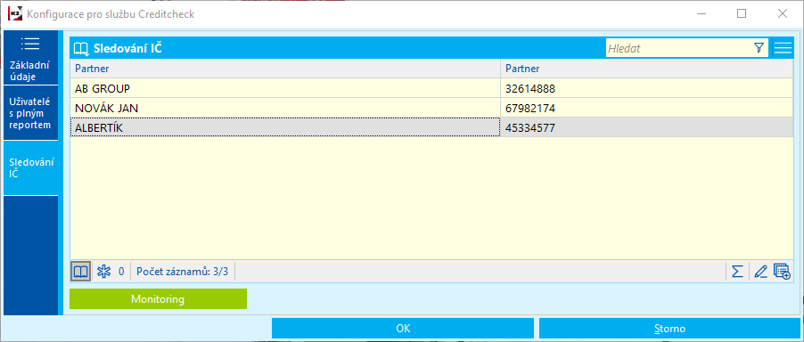Viewport: 804px width, 342px height.
Task: Close the Creditcheck configuration window
Action: 782,14
